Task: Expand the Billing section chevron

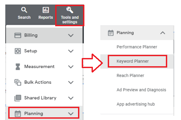Action: click(71, 35)
